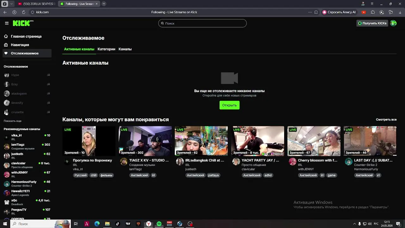Open IRL Bangkok Chill stream thumbnail
This screenshot has height=228, width=405.
pos(201,141)
